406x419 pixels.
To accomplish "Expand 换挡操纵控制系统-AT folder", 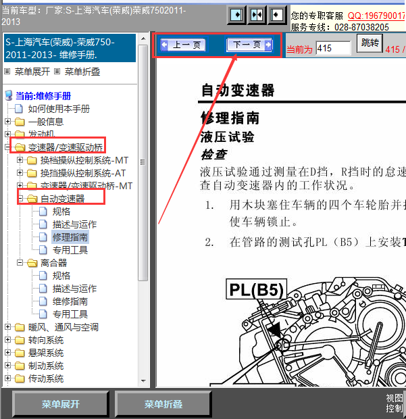I will tap(20, 172).
